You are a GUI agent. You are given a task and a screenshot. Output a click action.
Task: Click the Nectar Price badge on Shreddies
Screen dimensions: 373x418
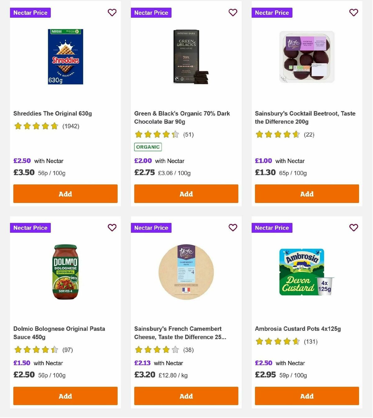pos(30,13)
